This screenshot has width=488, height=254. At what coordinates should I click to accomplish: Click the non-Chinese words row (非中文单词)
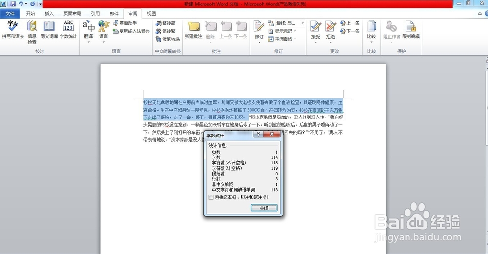[244, 184]
